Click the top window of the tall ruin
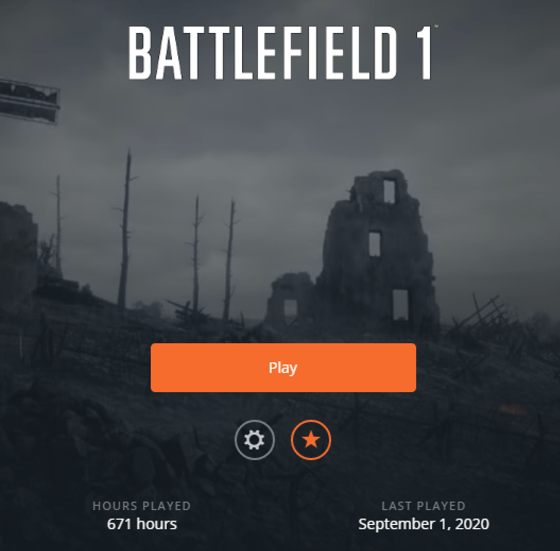 pos(389,191)
